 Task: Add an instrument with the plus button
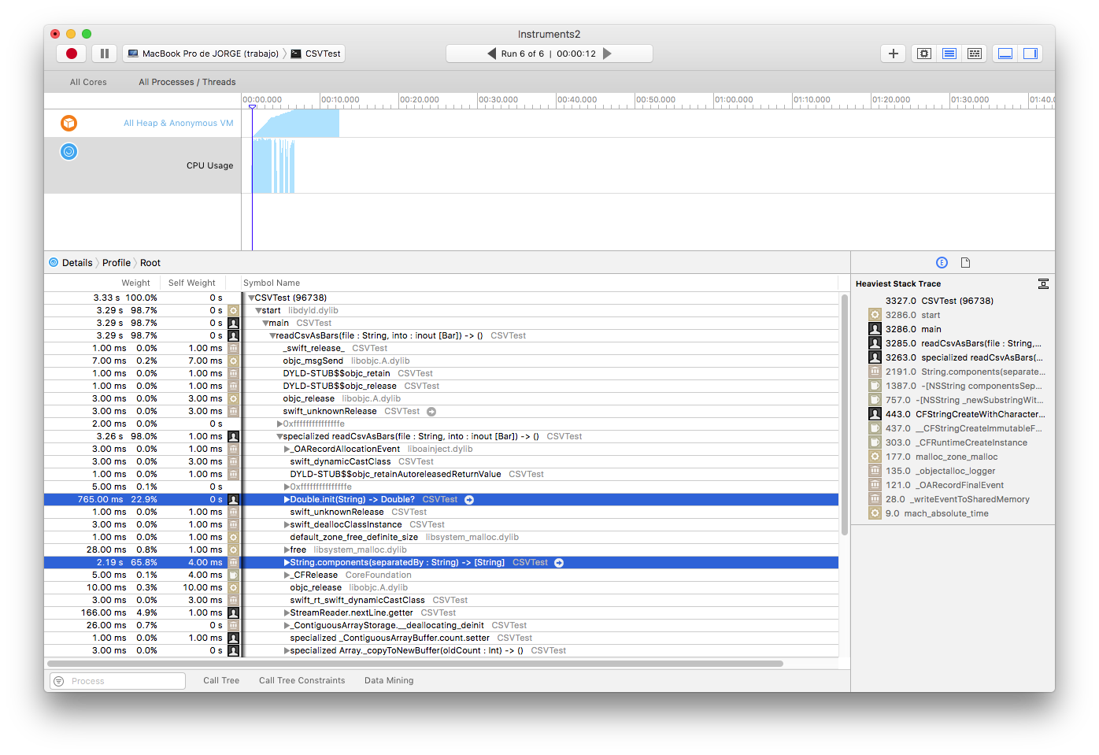[894, 54]
